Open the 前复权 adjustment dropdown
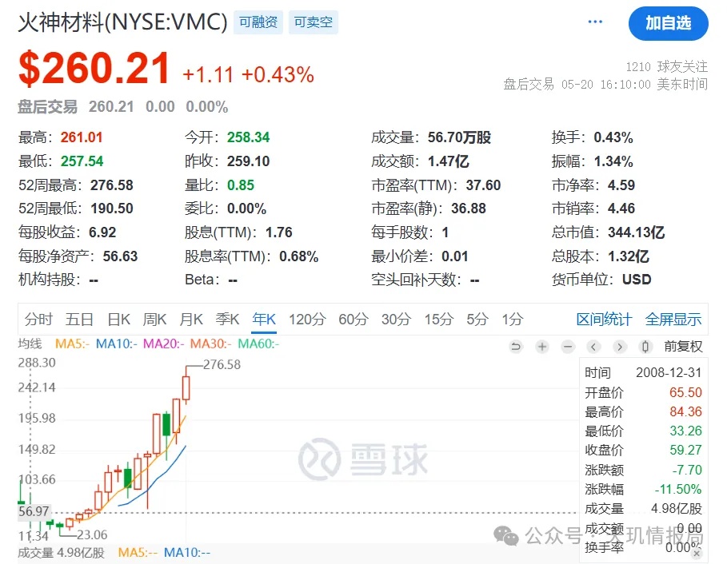 (683, 347)
